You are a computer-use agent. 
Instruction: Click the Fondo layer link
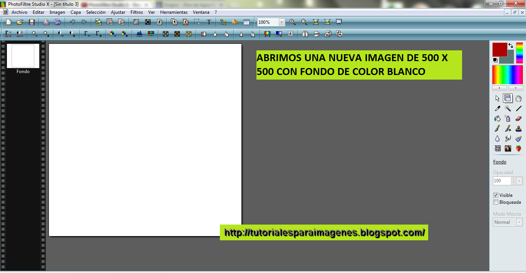[499, 161]
